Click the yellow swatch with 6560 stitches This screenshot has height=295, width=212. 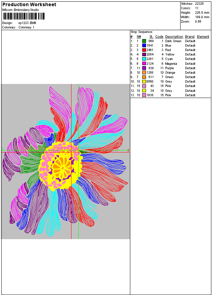click(x=144, y=82)
